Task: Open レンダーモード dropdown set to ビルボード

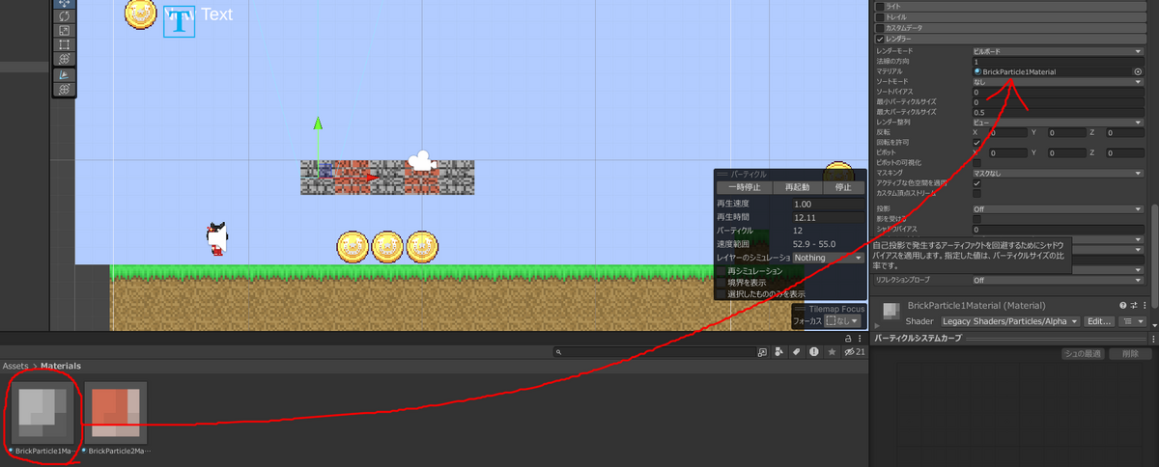Action: [x=1058, y=50]
